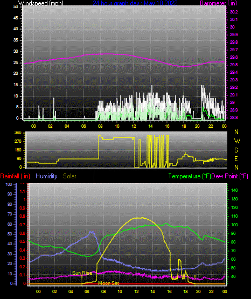Select the 0.5 rainfall scale value

(23, 241)
